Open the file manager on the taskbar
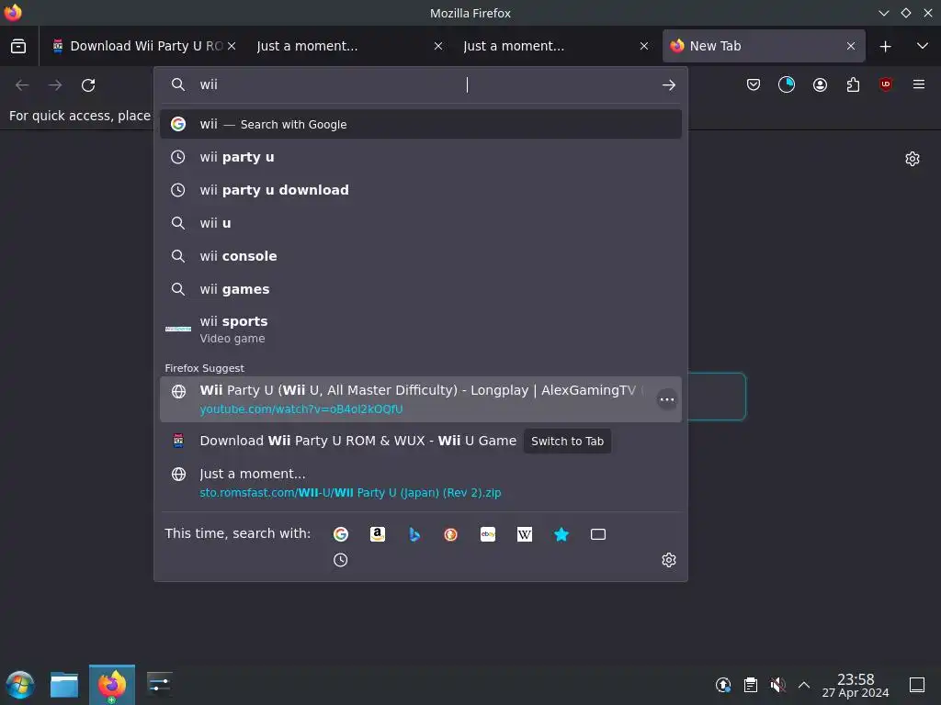 point(64,685)
